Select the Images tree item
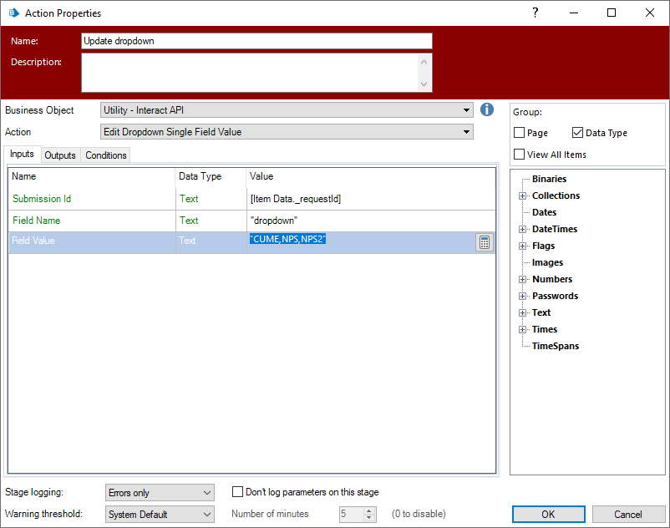Viewport: 670px width, 528px height. [547, 262]
